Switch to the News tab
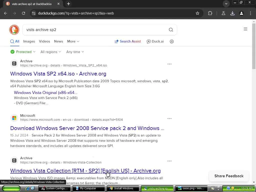 point(58,41)
